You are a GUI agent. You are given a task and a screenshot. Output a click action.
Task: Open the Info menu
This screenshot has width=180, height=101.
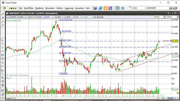point(88,8)
